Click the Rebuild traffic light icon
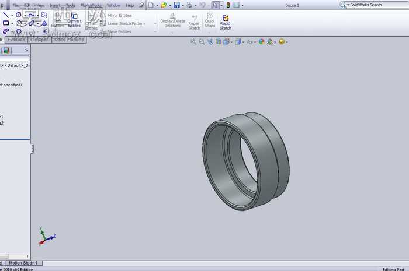 pyautogui.click(x=228, y=5)
